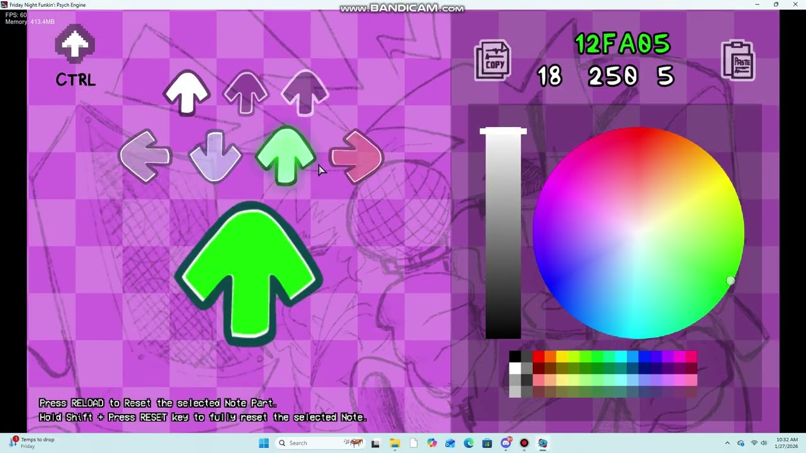Select the left arrow note
806x453 pixels.
pyautogui.click(x=145, y=156)
